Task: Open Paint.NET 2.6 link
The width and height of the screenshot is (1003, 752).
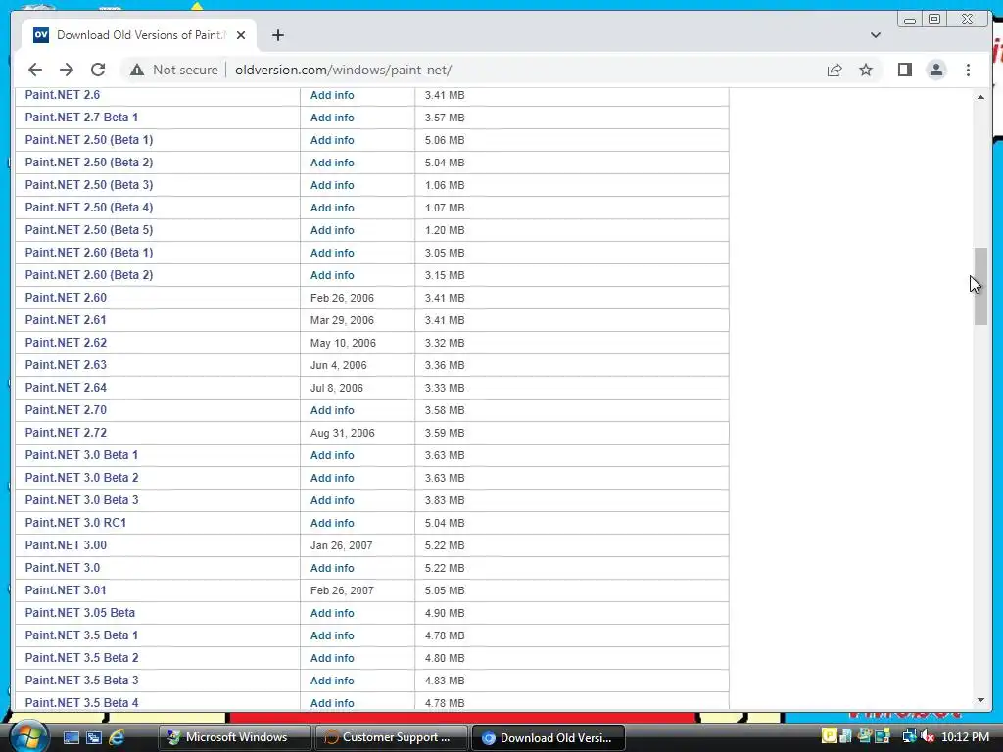Action: pos(63,95)
